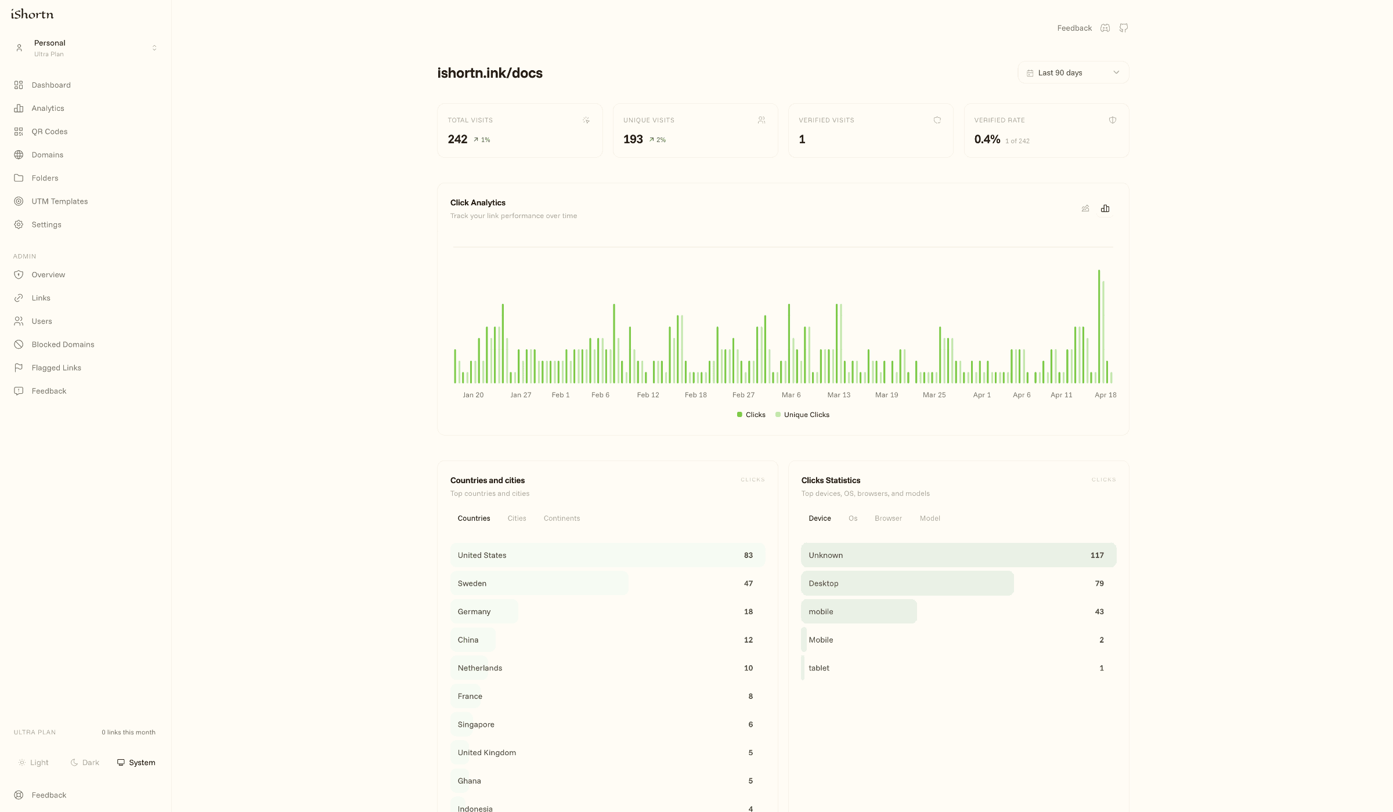Image resolution: width=1393 pixels, height=812 pixels.
Task: Open the Discord community icon
Action: point(1105,28)
